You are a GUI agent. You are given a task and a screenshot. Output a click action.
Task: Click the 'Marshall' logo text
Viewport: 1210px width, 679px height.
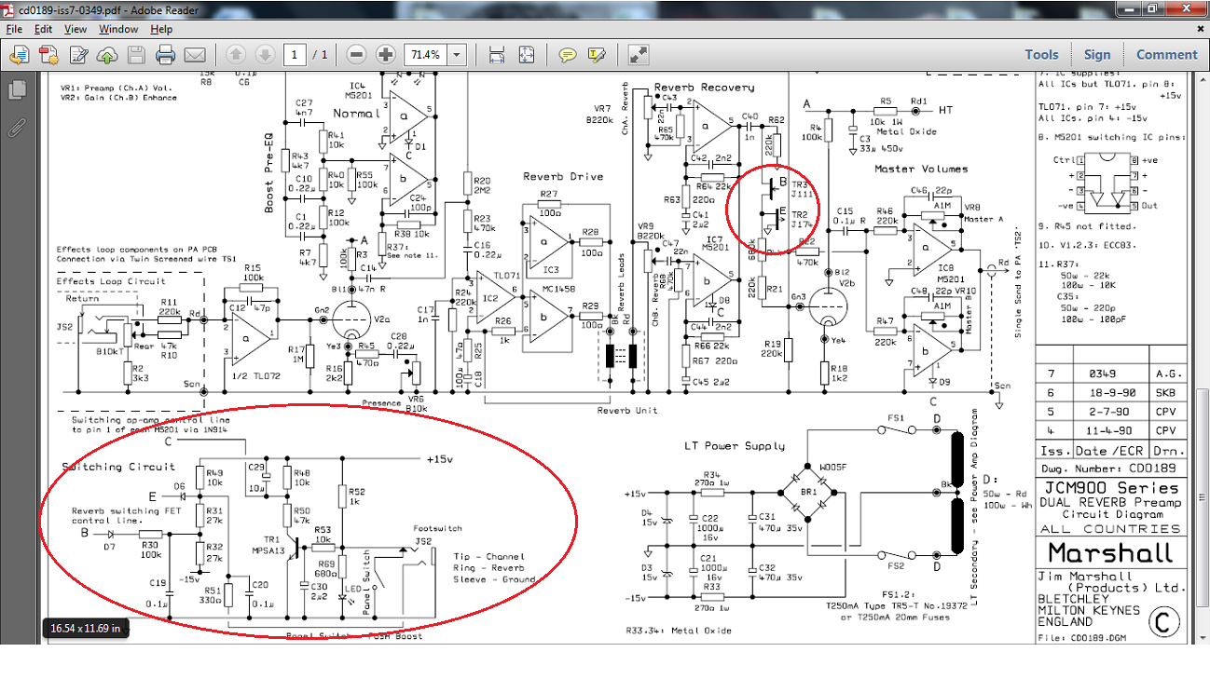[1110, 552]
